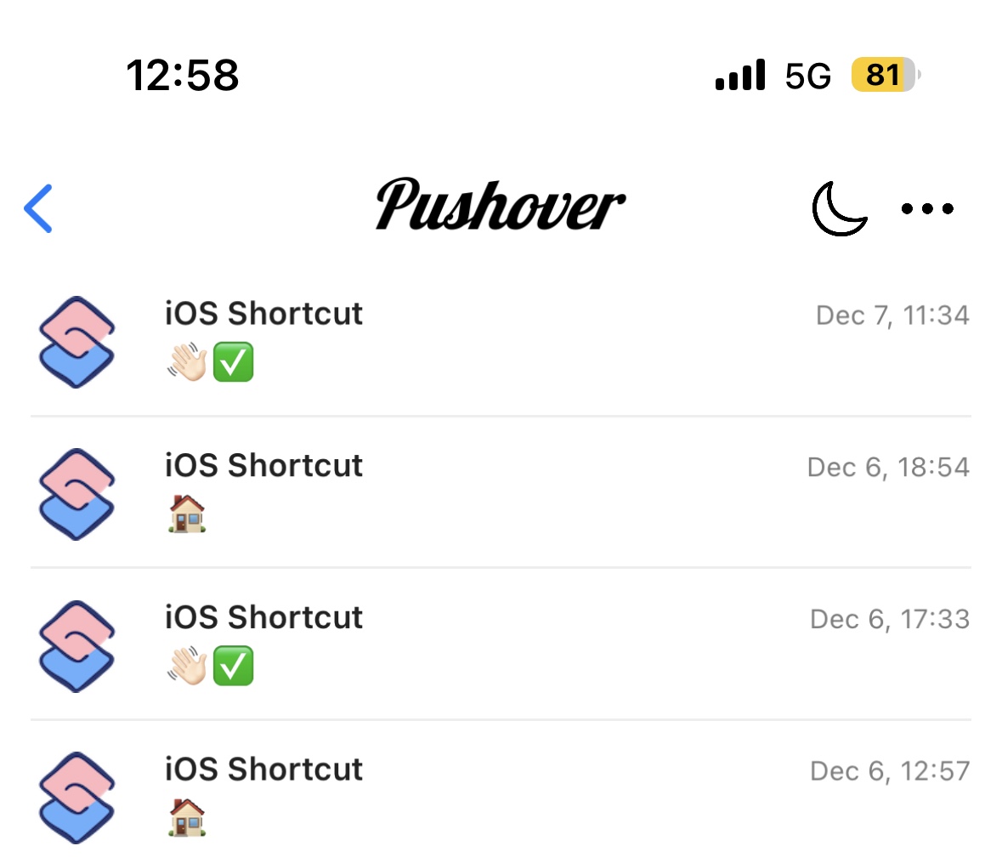This screenshot has height=863, width=1002.
Task: Select the iOS Shortcut title from Dec 6, 17:33
Action: tap(263, 617)
